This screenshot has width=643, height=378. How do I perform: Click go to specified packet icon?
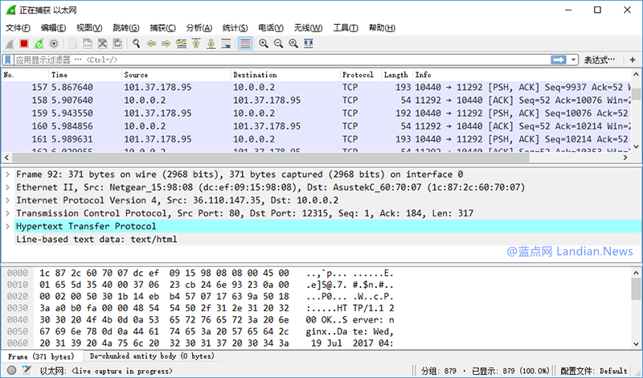pos(182,43)
